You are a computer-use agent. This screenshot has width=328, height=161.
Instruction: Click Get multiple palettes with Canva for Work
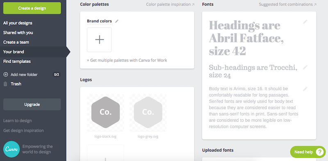point(127,60)
